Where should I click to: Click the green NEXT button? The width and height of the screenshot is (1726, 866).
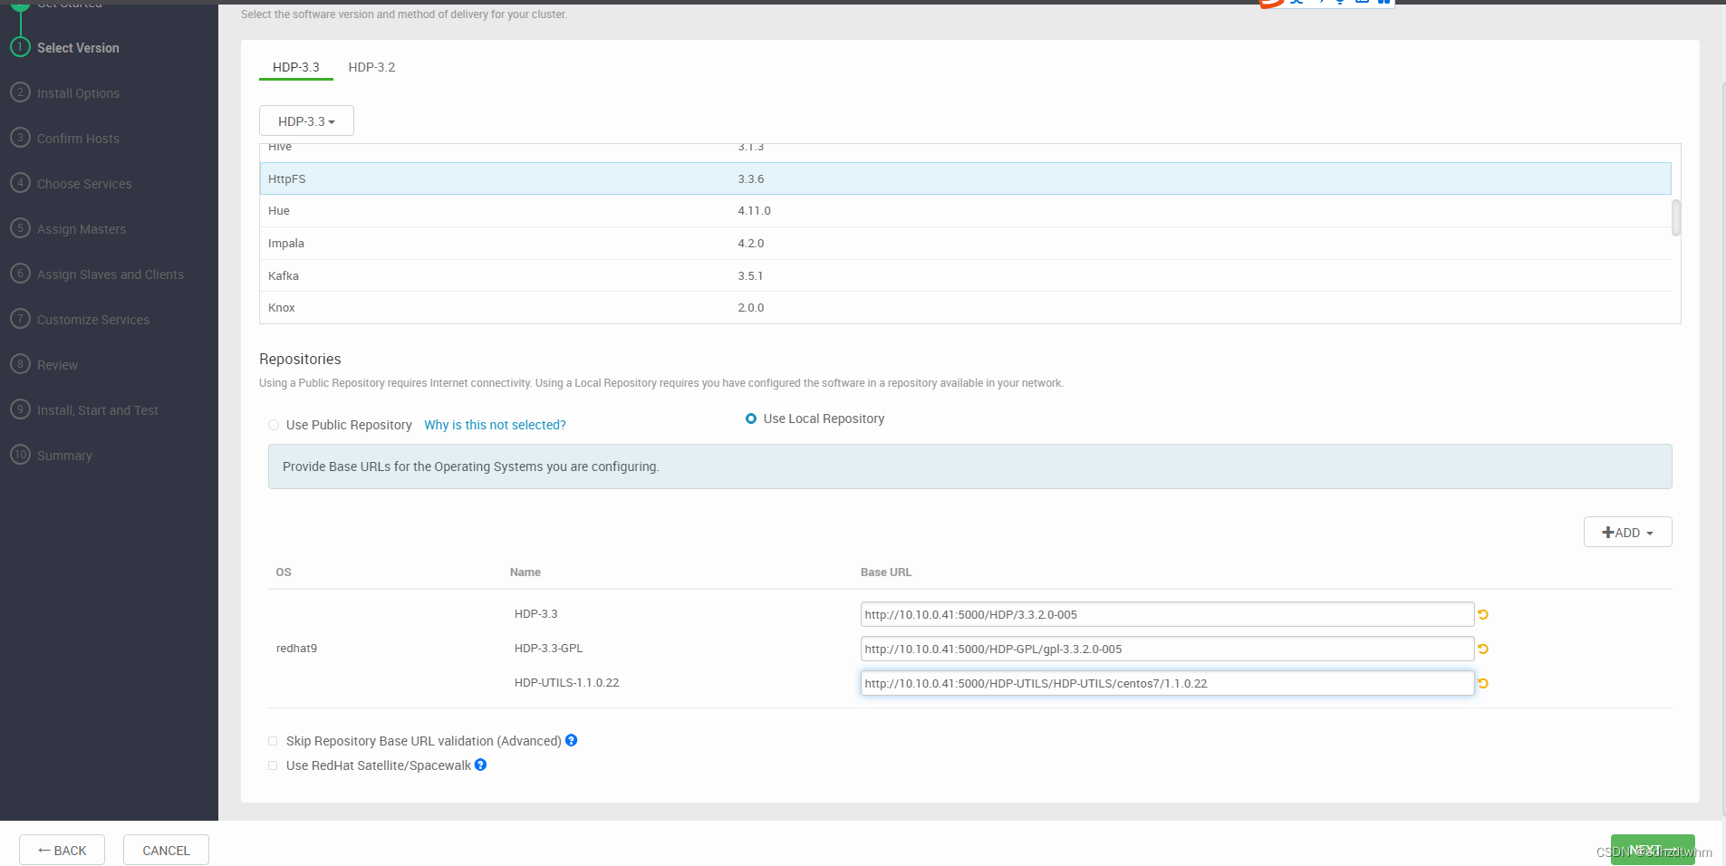[x=1653, y=850]
